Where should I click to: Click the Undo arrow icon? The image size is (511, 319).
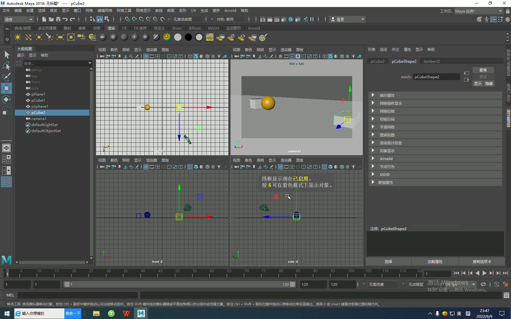coord(65,19)
